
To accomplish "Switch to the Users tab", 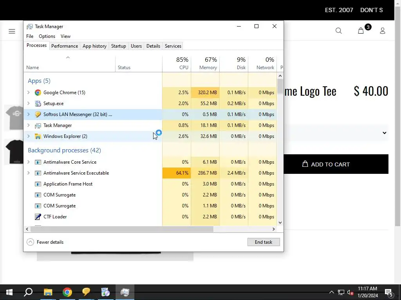I will click(136, 46).
